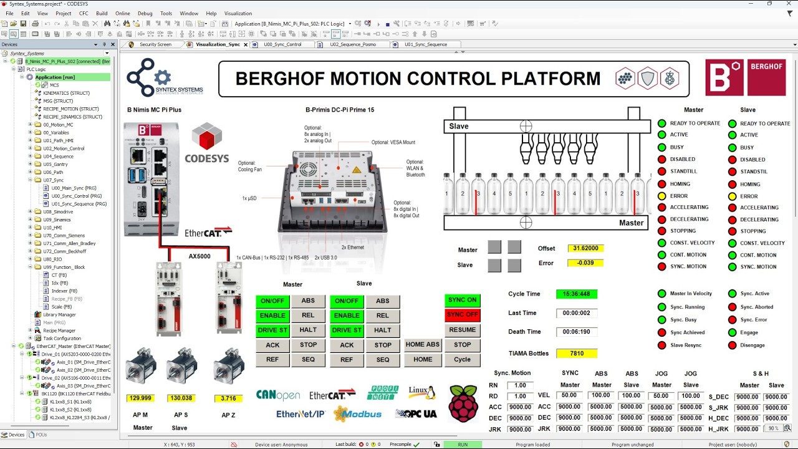This screenshot has height=449, width=798.
Task: Click Master HALT button
Action: tap(309, 330)
